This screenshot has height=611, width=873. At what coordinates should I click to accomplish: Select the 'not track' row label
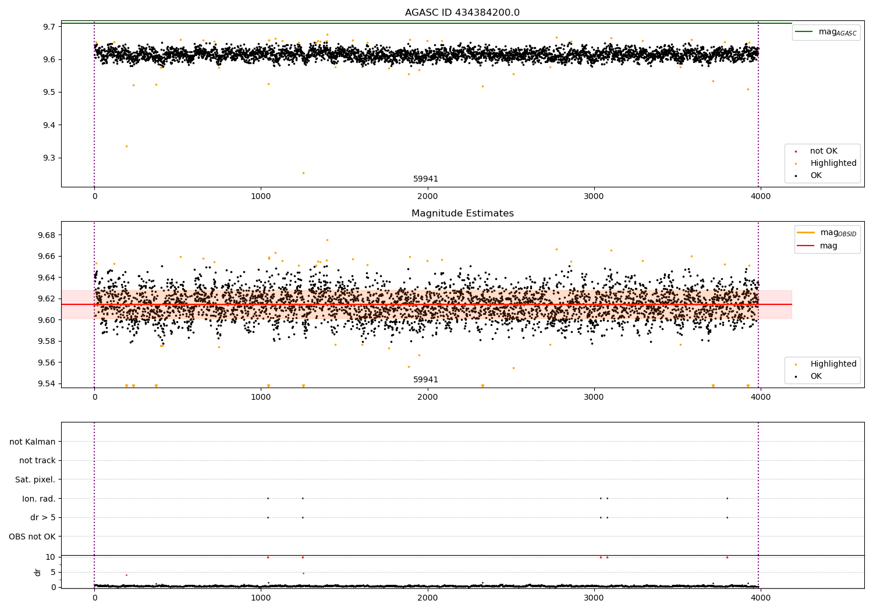[x=37, y=461]
